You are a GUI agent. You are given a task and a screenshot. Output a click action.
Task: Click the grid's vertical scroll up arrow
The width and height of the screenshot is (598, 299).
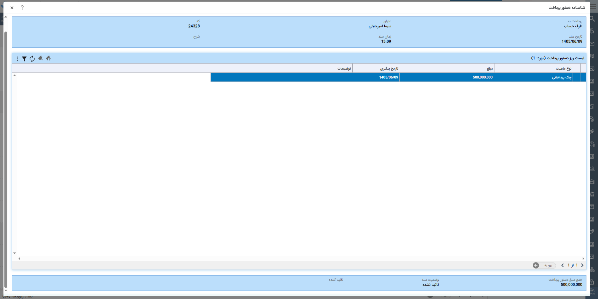[14, 76]
